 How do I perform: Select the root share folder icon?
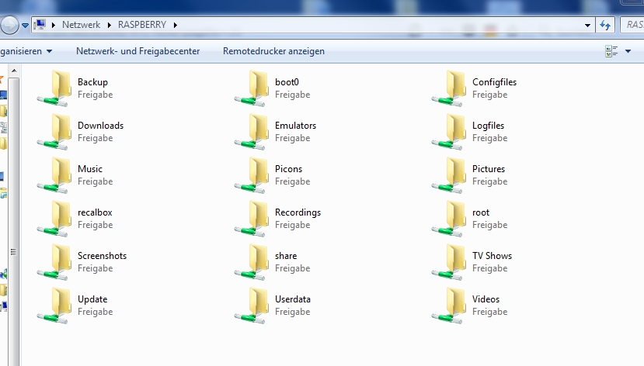[x=448, y=219]
